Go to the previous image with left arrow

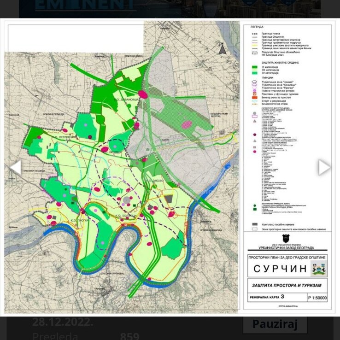(16, 167)
